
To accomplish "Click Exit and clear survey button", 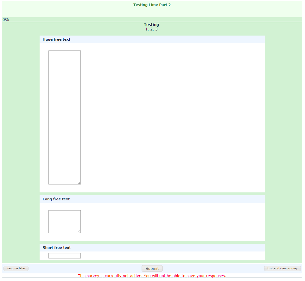I will [283, 268].
